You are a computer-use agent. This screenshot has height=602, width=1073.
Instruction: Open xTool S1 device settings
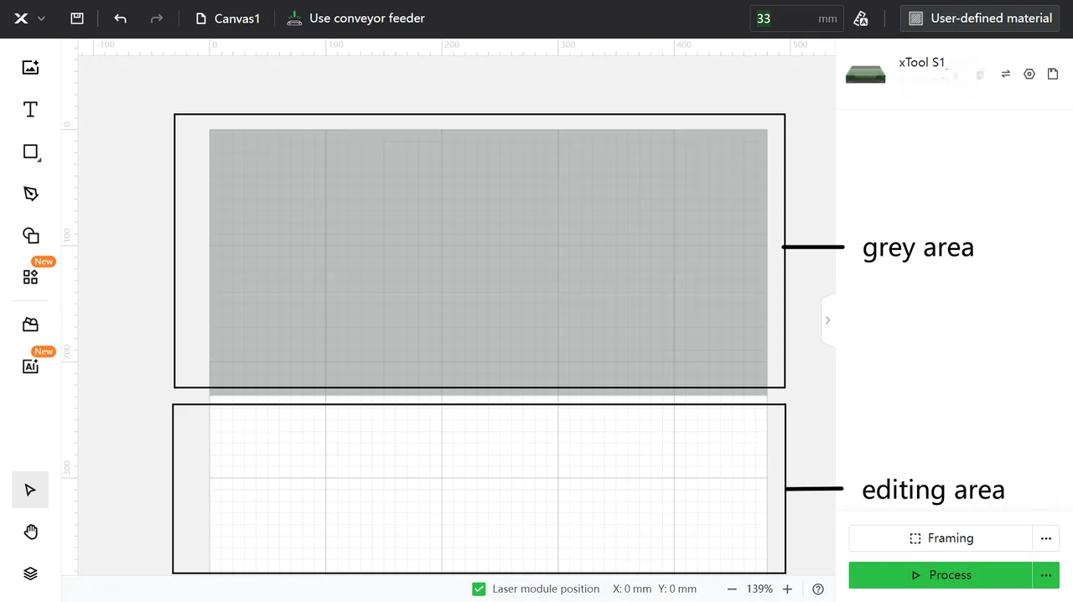point(1029,74)
